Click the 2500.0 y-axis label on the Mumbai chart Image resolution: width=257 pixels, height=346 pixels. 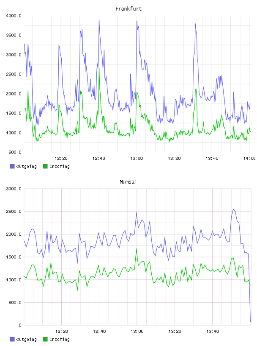click(x=14, y=212)
